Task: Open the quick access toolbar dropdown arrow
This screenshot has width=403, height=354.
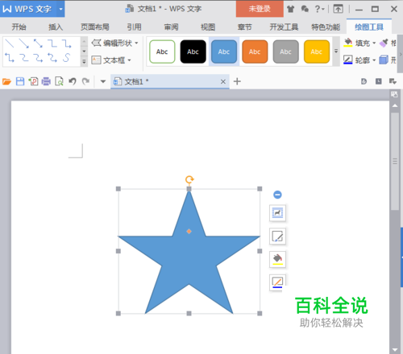Action: coord(103,81)
